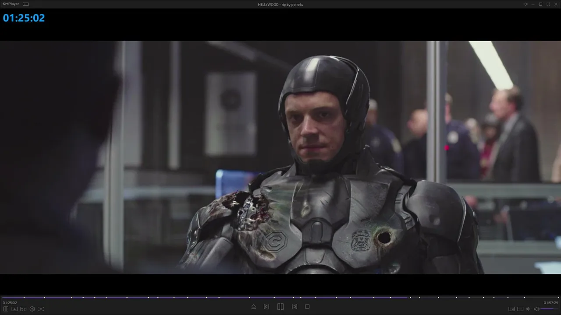The height and width of the screenshot is (315, 561).
Task: Close the KMPlayer window
Action: coord(555,4)
